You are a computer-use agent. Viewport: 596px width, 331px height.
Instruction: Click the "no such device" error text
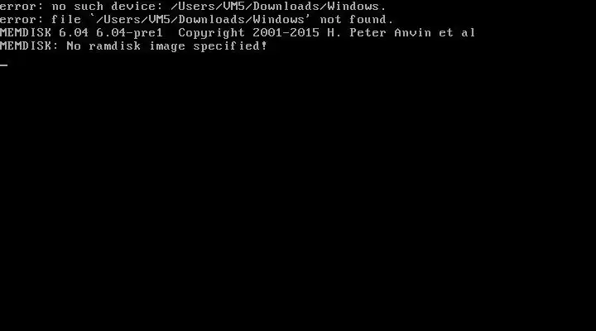click(x=103, y=7)
